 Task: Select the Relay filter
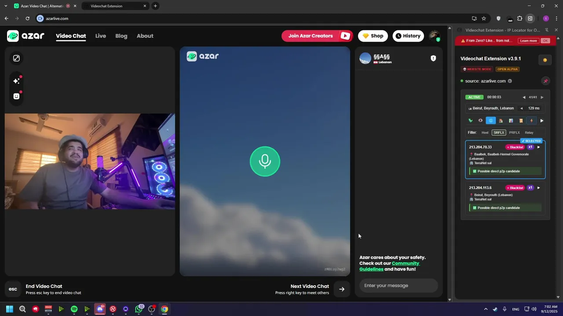coord(529,133)
